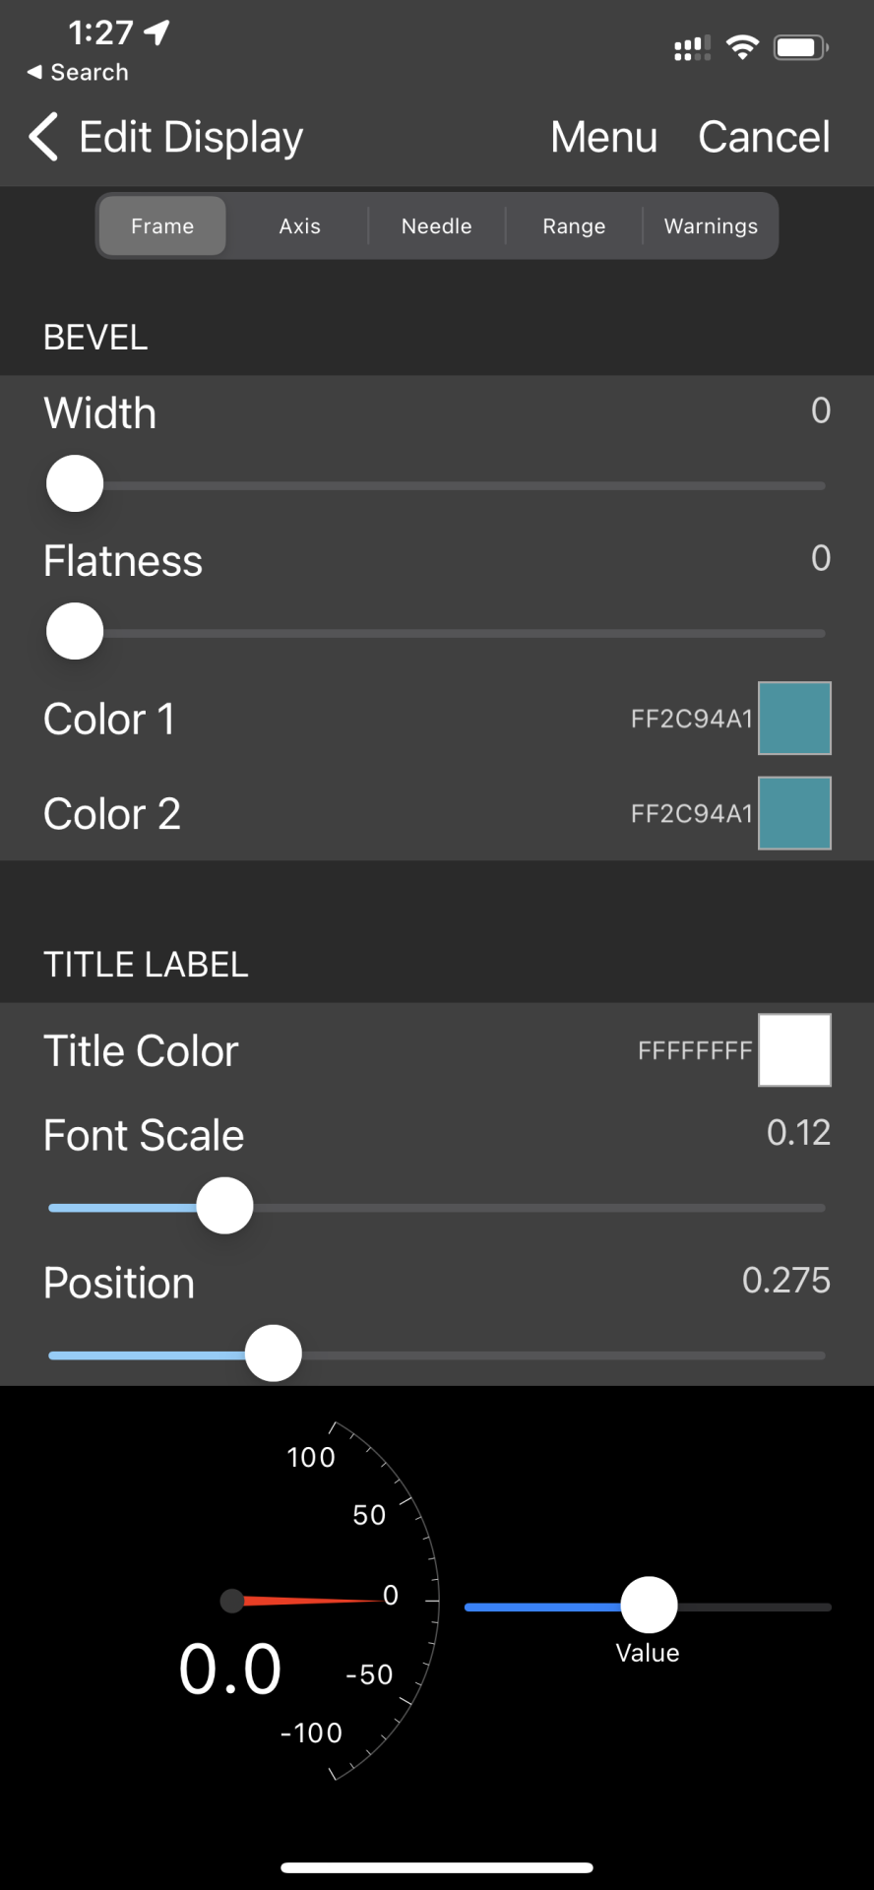Click the Position slider handle

tap(273, 1354)
